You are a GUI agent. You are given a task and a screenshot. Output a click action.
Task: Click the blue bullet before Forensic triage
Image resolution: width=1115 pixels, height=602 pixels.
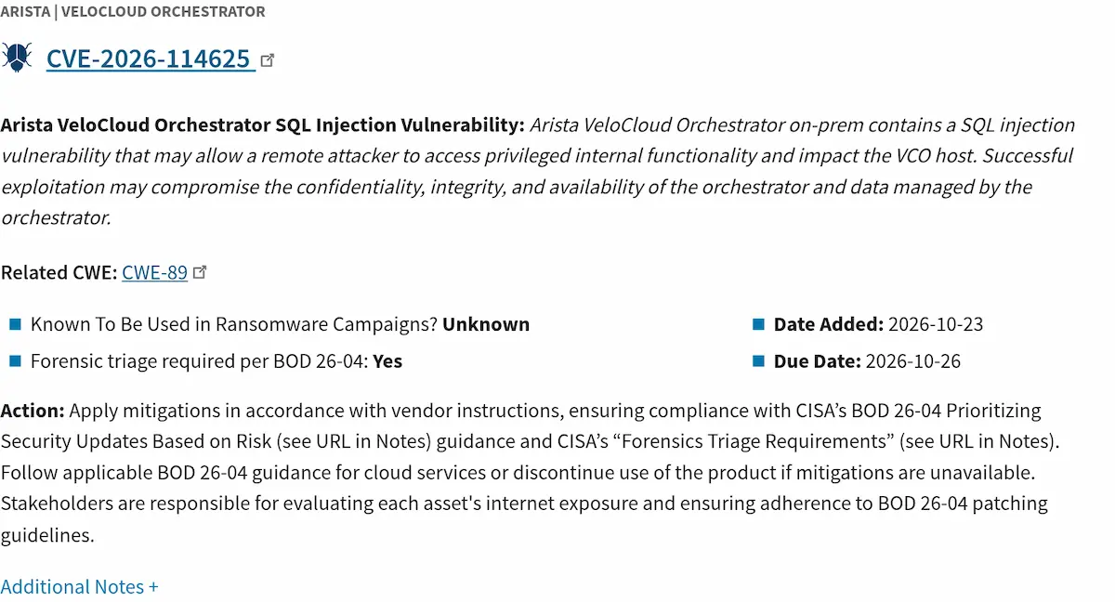[x=15, y=361]
